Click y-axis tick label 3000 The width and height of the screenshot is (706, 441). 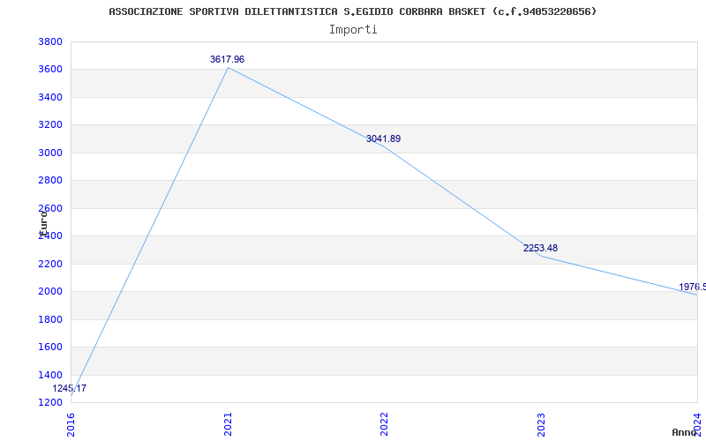50,153
